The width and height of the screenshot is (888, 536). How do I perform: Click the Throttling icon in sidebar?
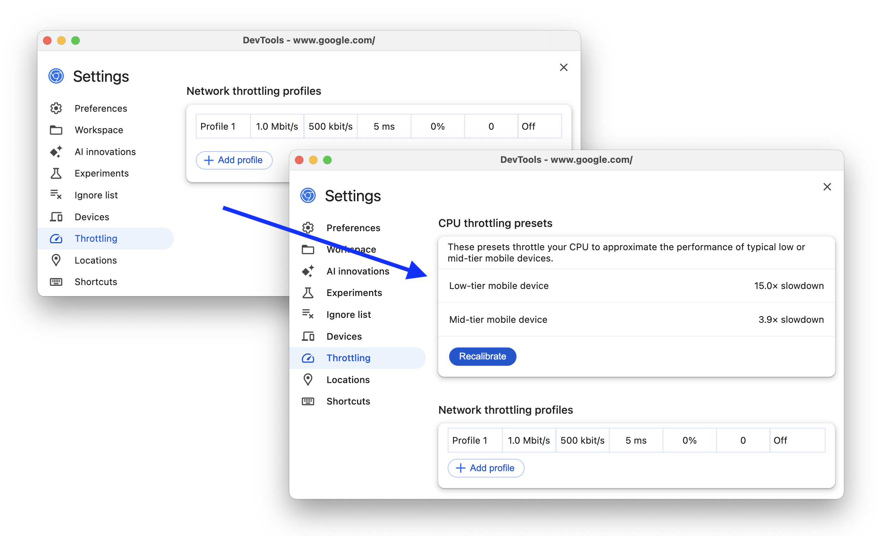(x=56, y=238)
